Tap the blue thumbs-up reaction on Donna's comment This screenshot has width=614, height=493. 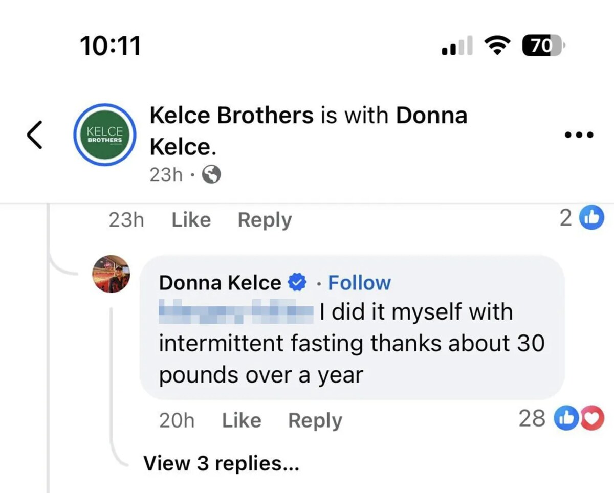(566, 418)
